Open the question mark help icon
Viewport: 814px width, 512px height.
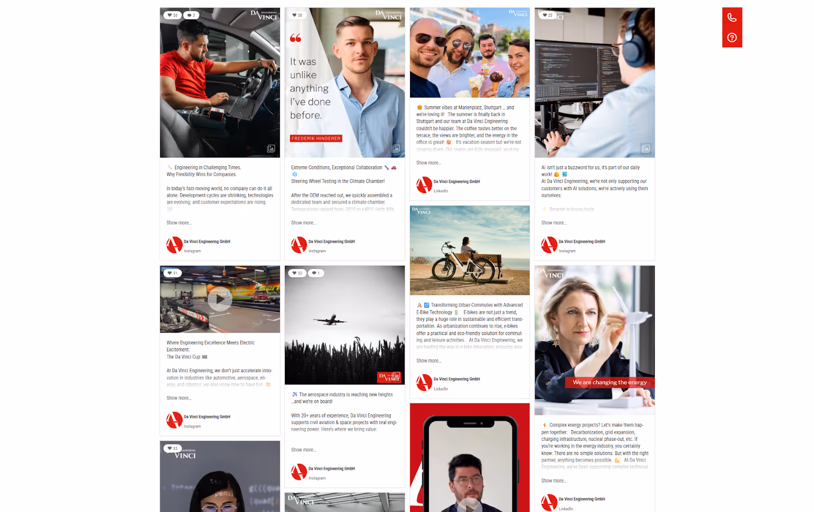click(x=732, y=38)
